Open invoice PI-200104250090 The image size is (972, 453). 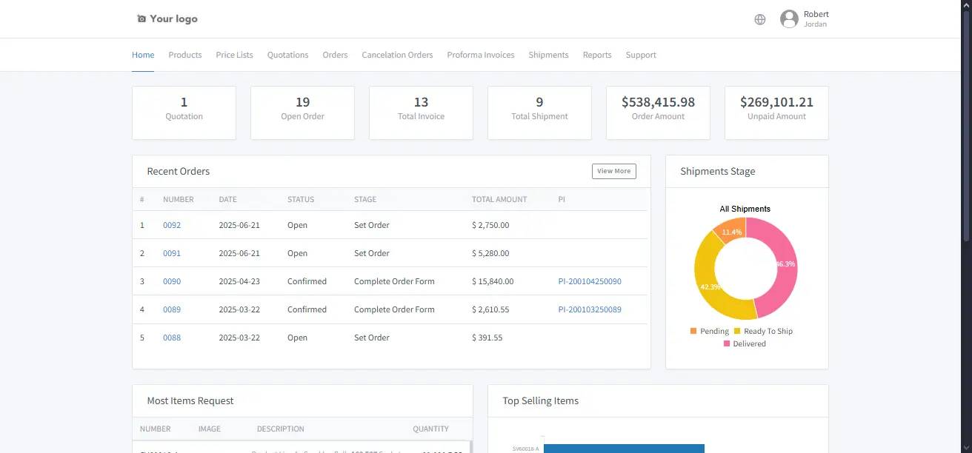(590, 281)
